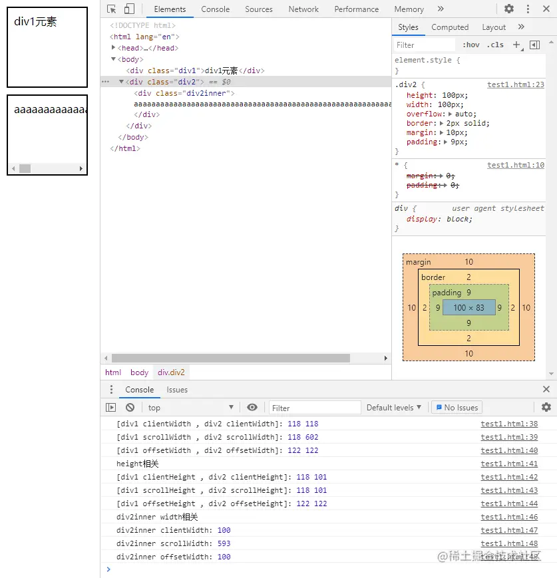Toggle the device toolbar icon
Screen dimensions: 557x578
click(x=129, y=9)
